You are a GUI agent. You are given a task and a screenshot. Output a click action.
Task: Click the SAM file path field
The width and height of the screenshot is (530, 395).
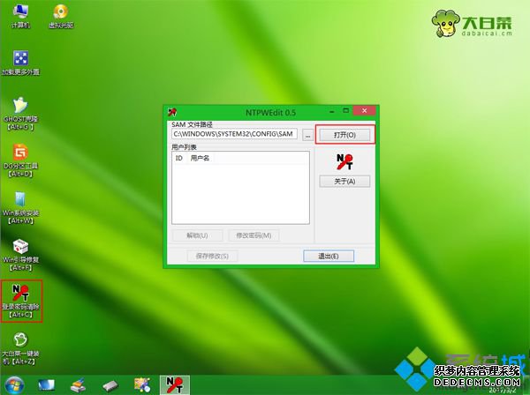[x=234, y=134]
